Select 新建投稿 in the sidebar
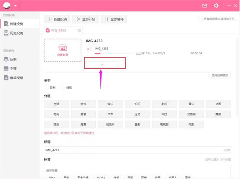 click(20, 24)
